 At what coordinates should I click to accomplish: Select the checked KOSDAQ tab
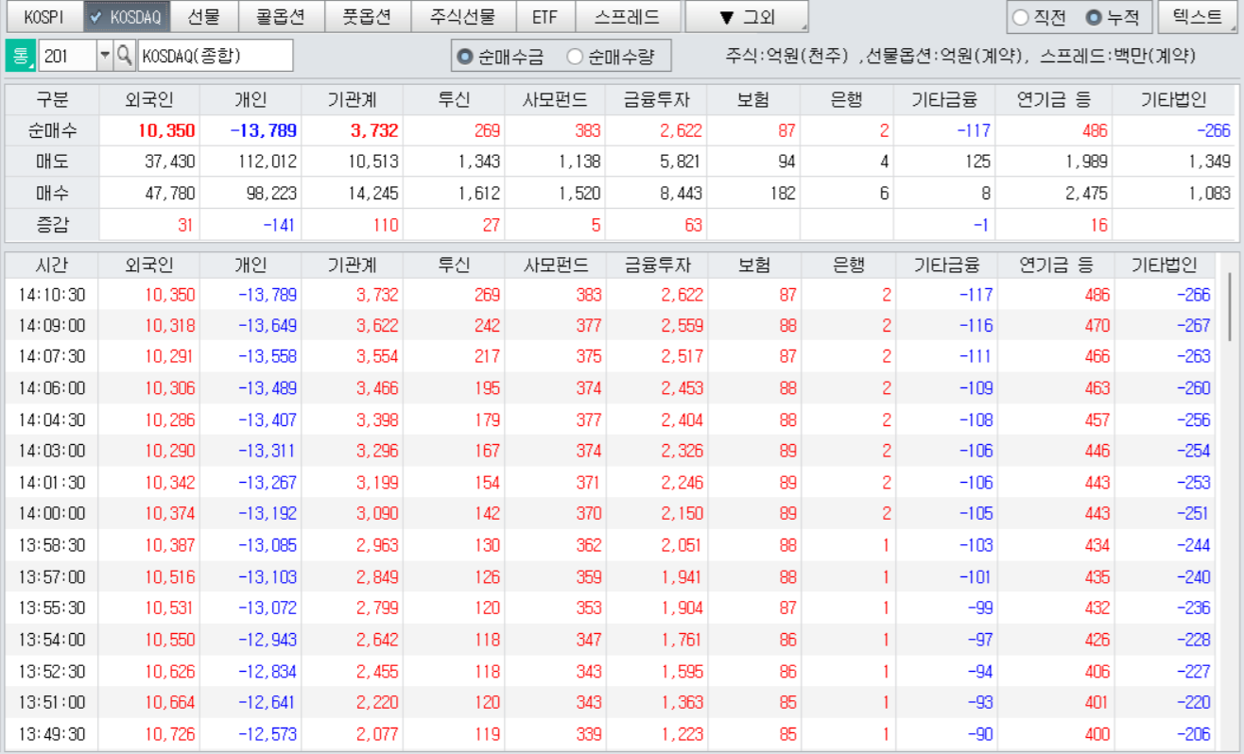125,17
